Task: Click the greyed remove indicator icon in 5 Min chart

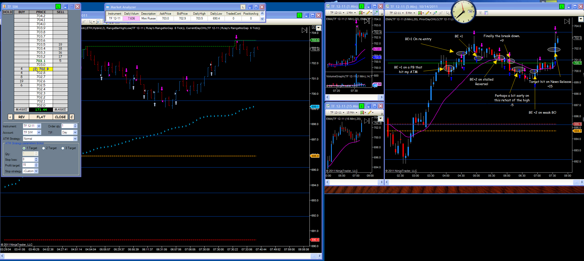Action: [441, 13]
